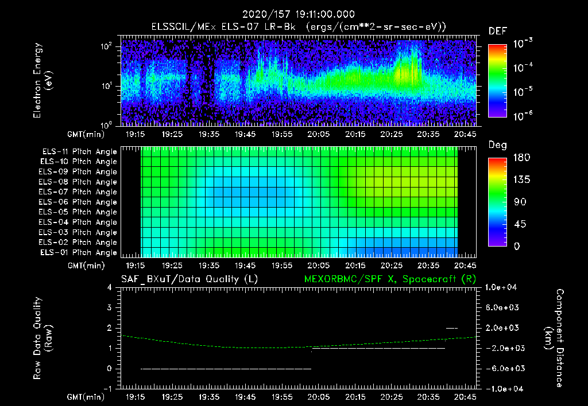Click 20:45 tick label under the data quality panel

coord(465,397)
